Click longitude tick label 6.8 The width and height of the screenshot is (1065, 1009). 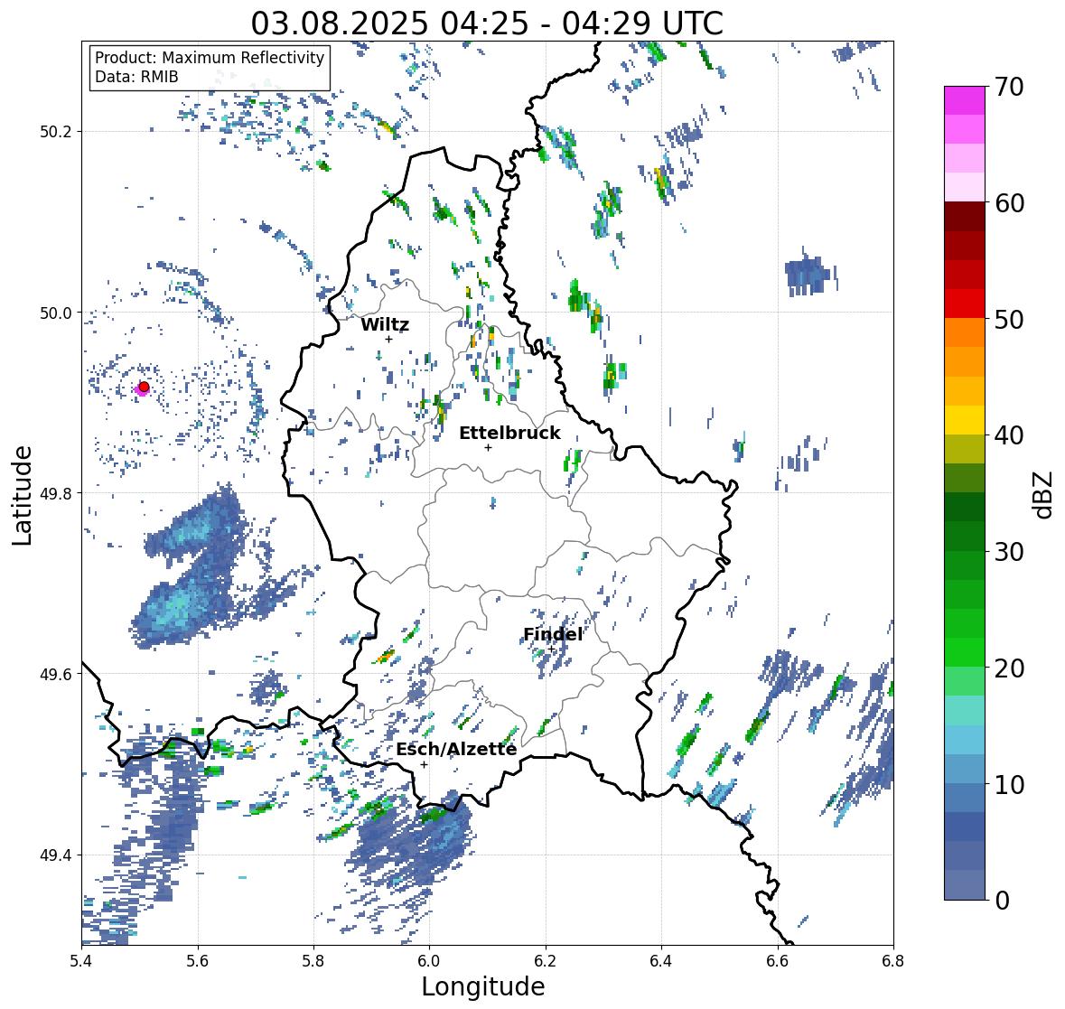click(x=893, y=961)
